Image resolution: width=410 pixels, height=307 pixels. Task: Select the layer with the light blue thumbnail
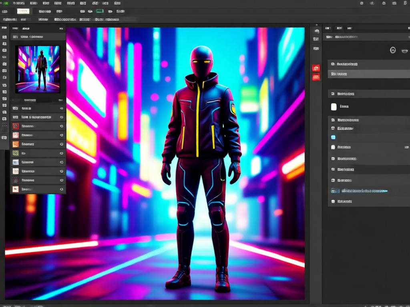(x=38, y=162)
